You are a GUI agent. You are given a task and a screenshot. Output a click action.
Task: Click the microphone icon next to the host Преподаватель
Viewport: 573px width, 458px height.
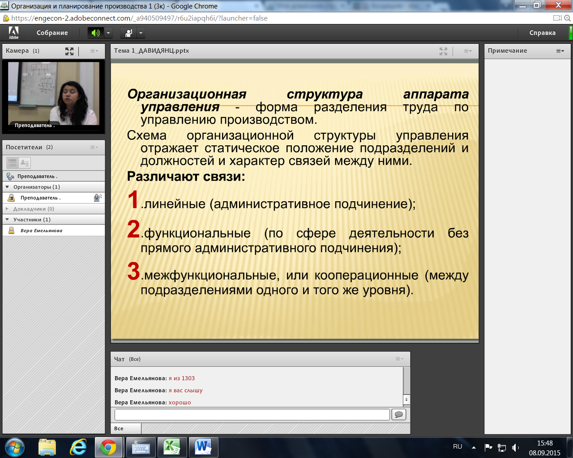97,198
